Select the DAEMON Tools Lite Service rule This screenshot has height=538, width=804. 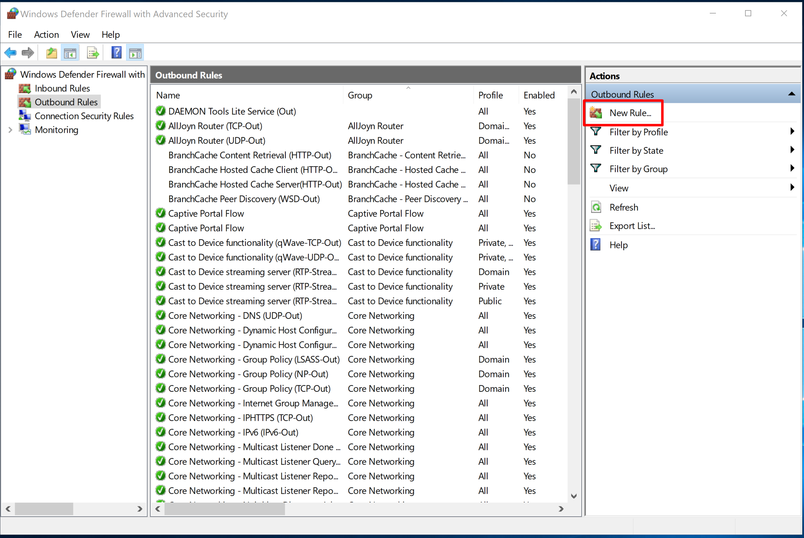(232, 111)
